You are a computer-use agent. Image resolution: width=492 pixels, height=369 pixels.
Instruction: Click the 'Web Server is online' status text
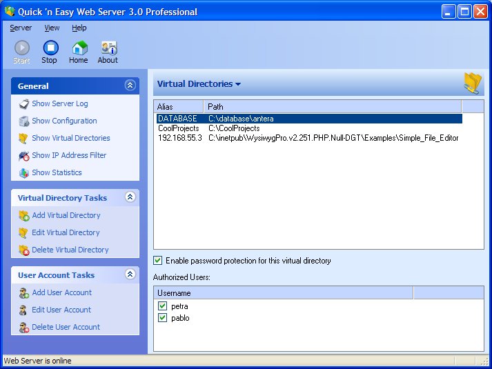38,361
